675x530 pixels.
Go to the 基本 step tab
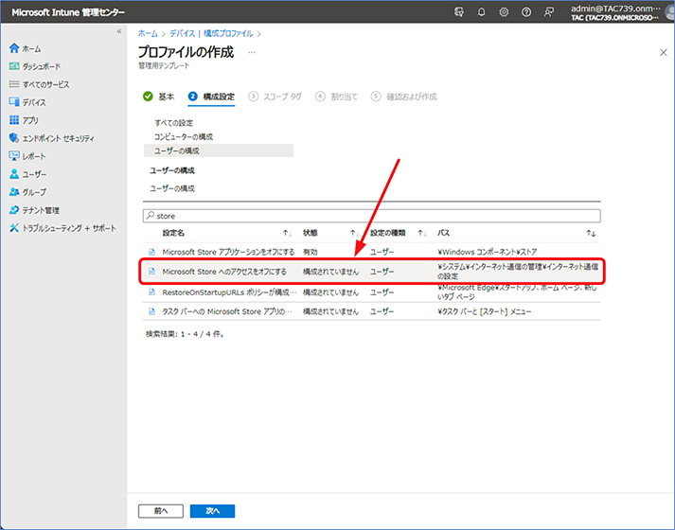pyautogui.click(x=158, y=97)
